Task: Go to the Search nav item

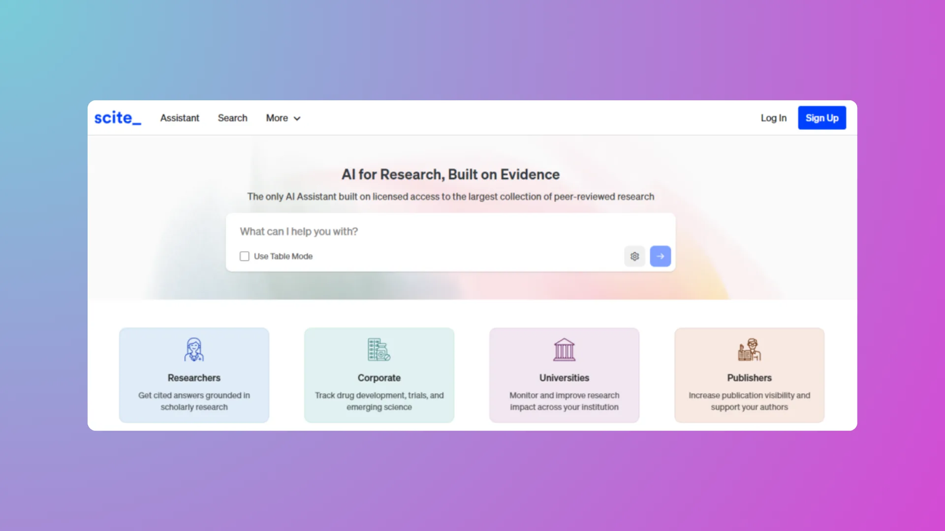Action: pos(232,118)
